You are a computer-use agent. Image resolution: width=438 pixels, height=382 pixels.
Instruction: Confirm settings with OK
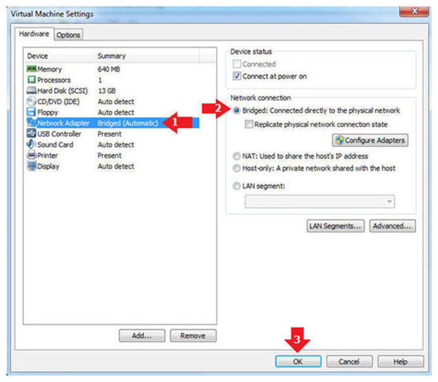(298, 362)
